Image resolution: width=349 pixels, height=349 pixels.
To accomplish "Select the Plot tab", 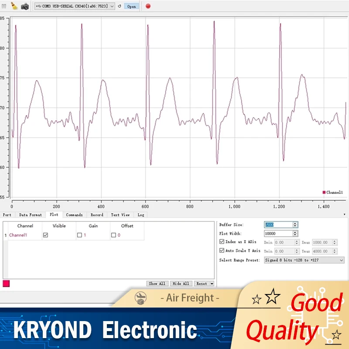I will click(x=54, y=215).
